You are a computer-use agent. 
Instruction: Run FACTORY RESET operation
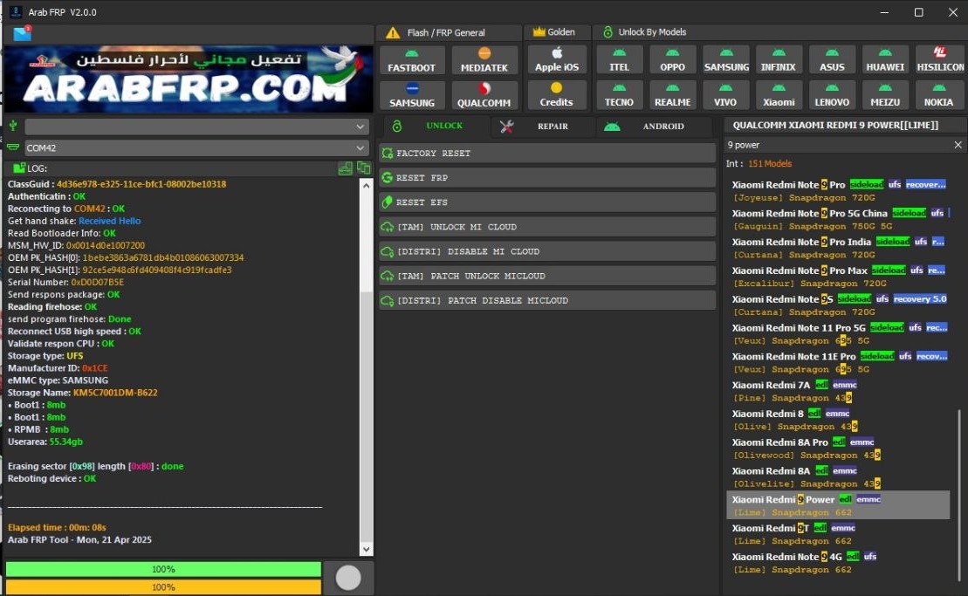[547, 153]
